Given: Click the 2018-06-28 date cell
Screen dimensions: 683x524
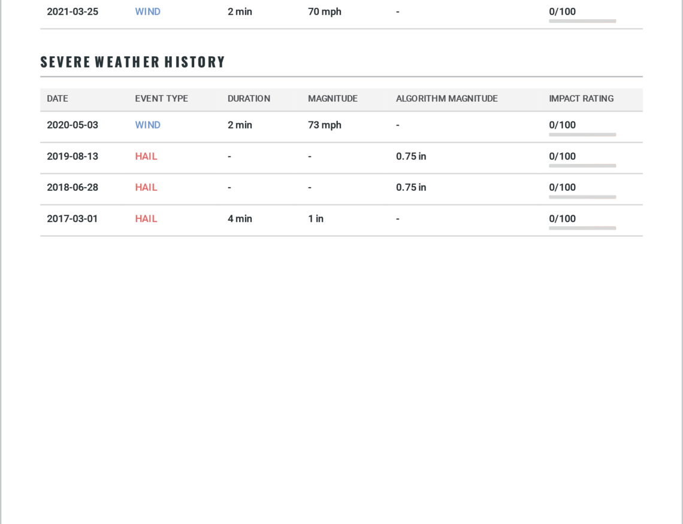Looking at the screenshot, I should (x=72, y=187).
